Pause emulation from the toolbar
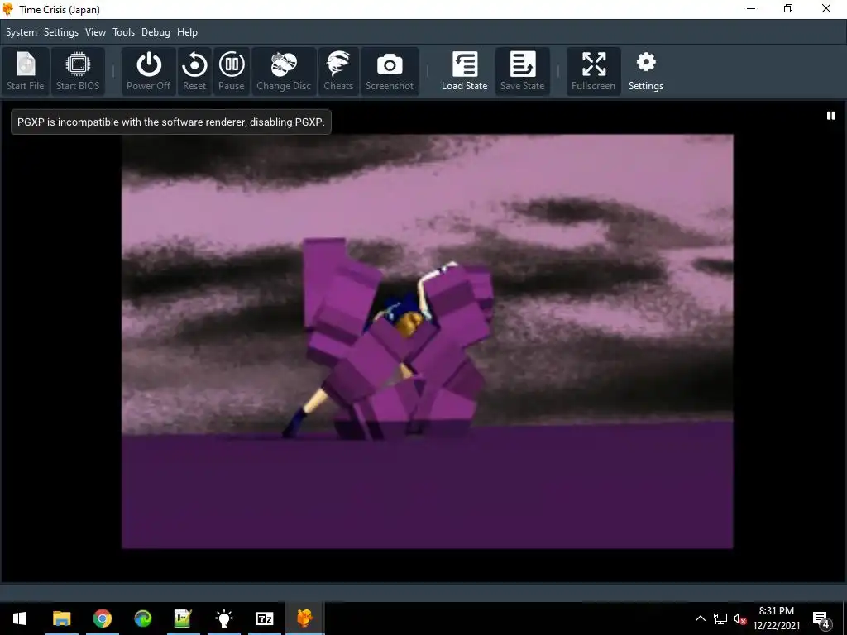Image resolution: width=847 pixels, height=635 pixels. tap(232, 71)
